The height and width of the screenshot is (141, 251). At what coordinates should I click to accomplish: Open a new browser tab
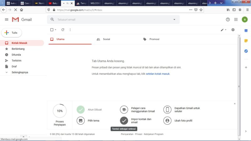coord(215,3)
